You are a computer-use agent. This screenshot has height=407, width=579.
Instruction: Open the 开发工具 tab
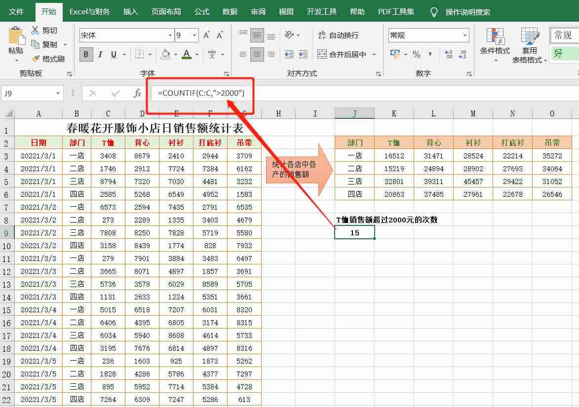pos(322,12)
